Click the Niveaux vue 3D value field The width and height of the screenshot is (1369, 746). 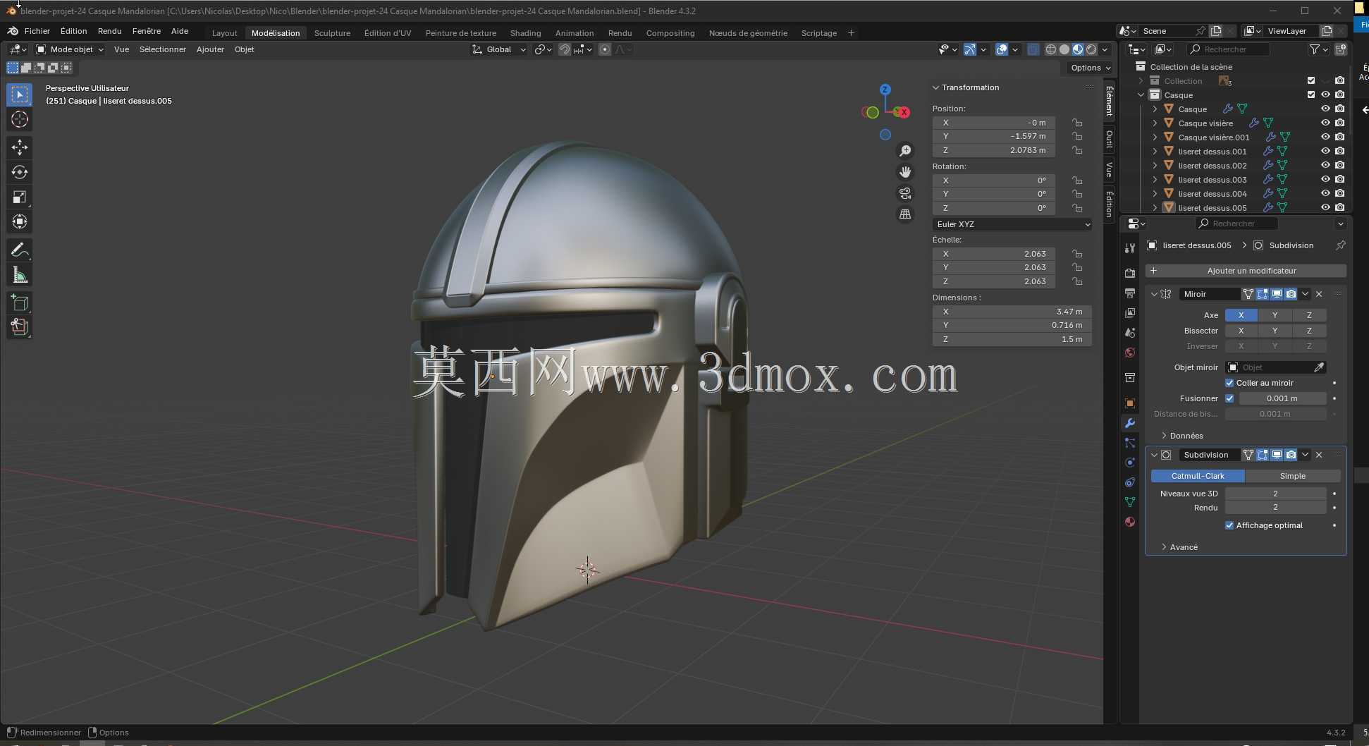coord(1275,494)
